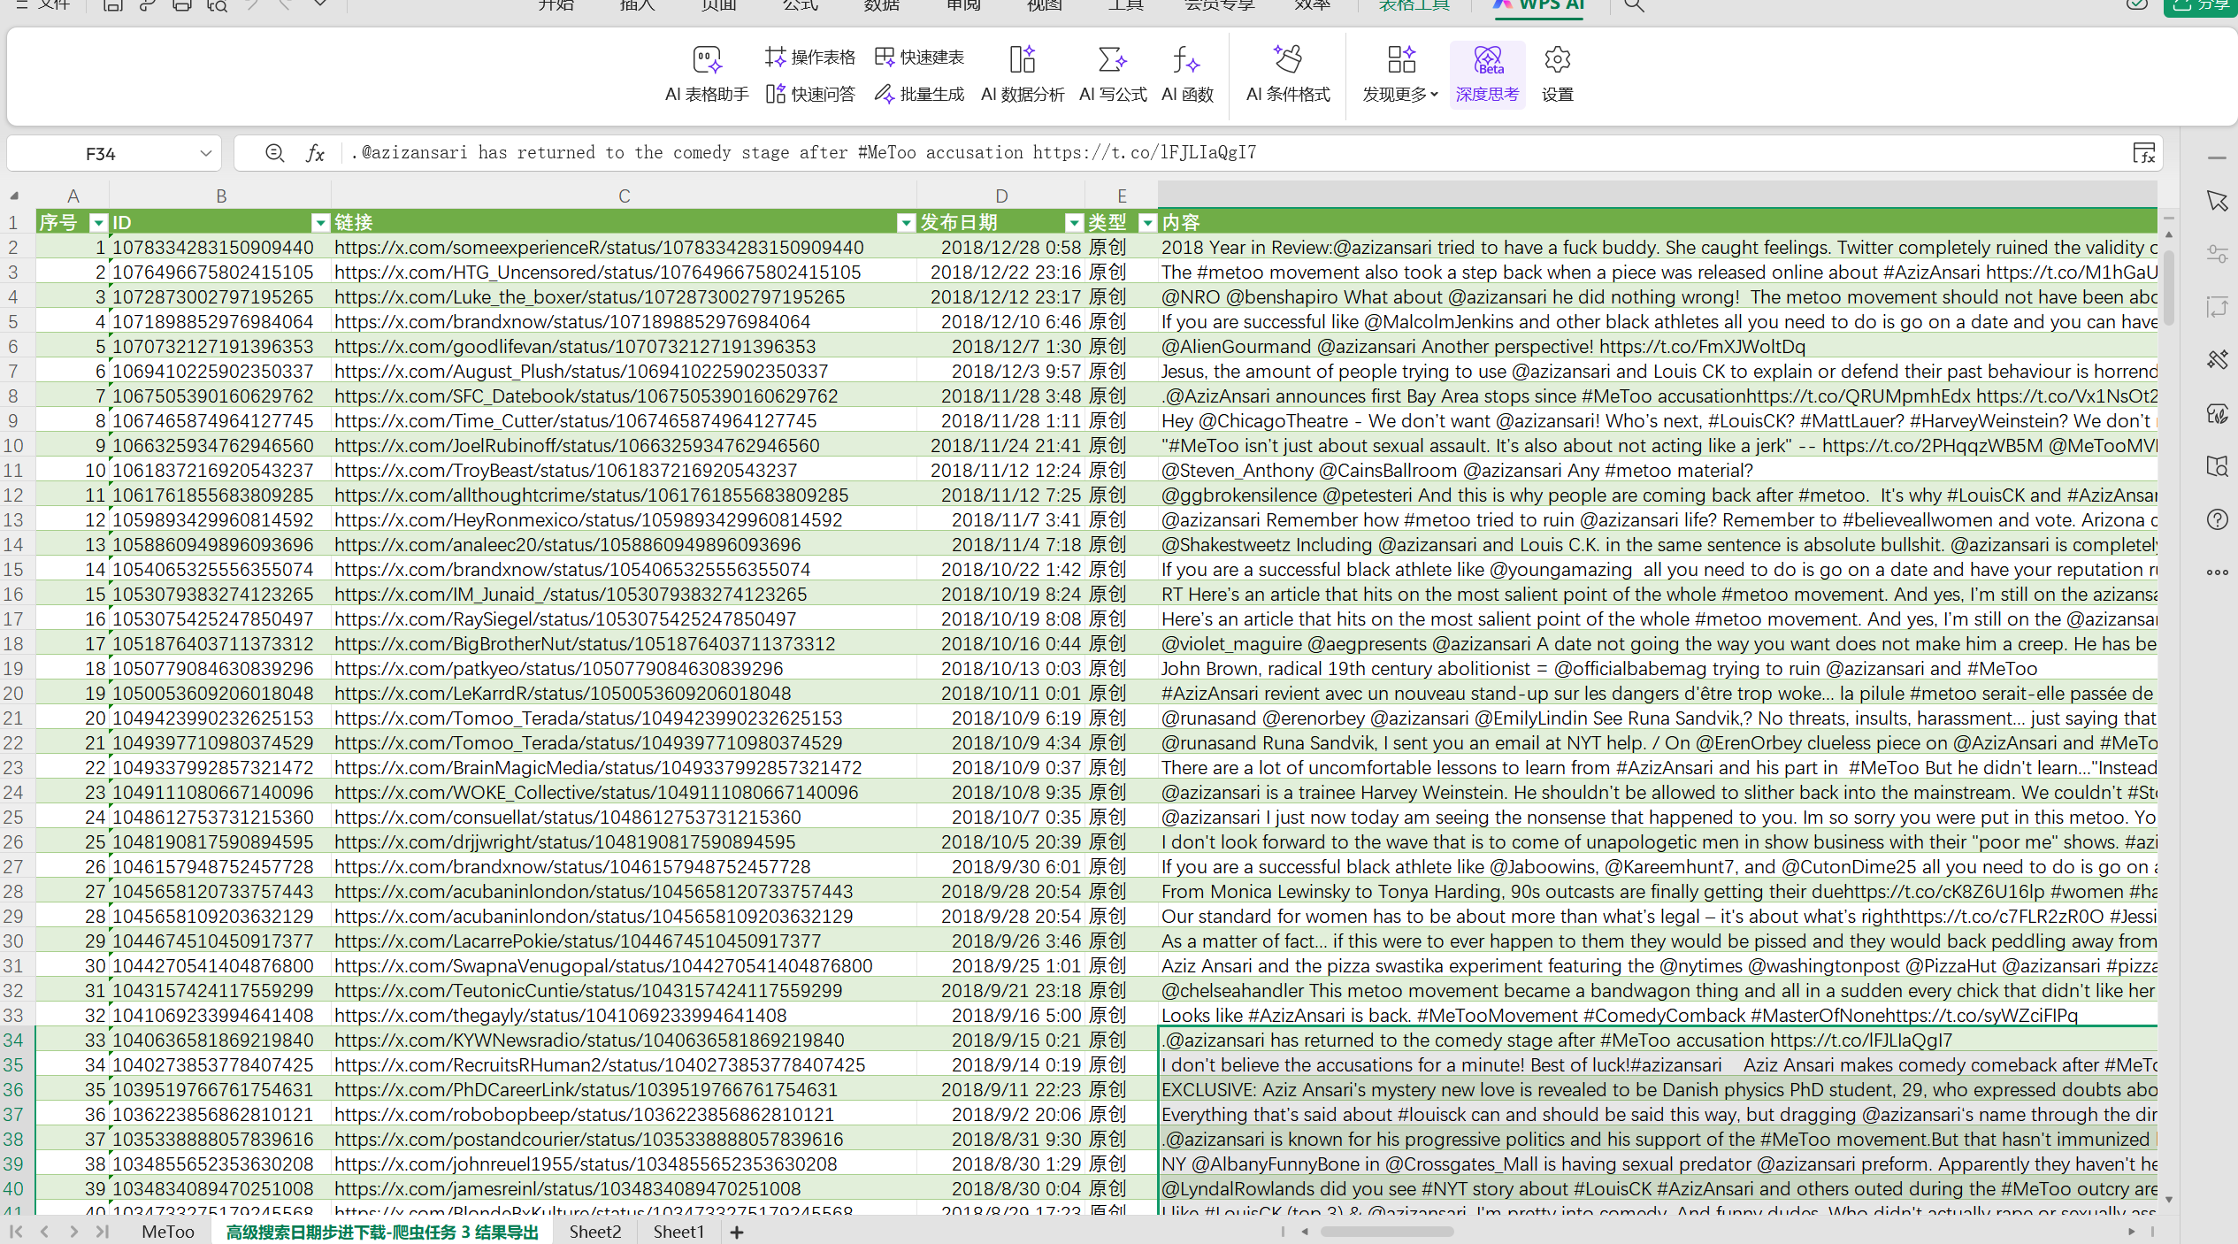Switch to the Sheet2 tab
2238x1244 pixels.
coord(595,1232)
